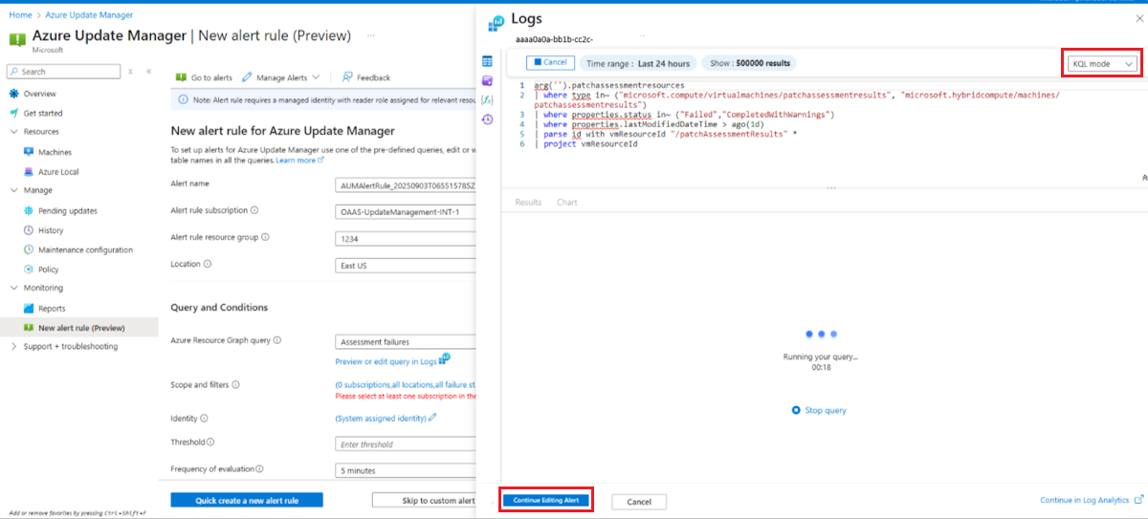Click the History clock icon
Screen dimensions: 1148x519
point(29,230)
